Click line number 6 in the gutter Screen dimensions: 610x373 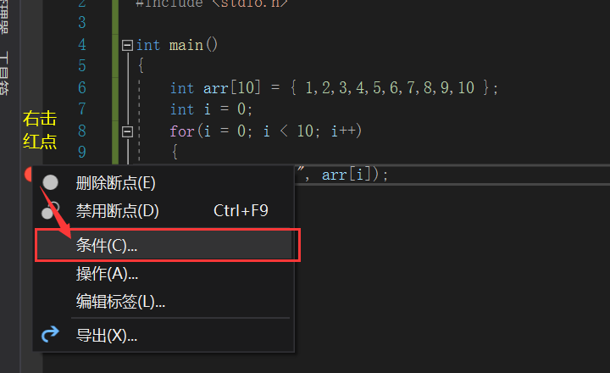[x=81, y=88]
